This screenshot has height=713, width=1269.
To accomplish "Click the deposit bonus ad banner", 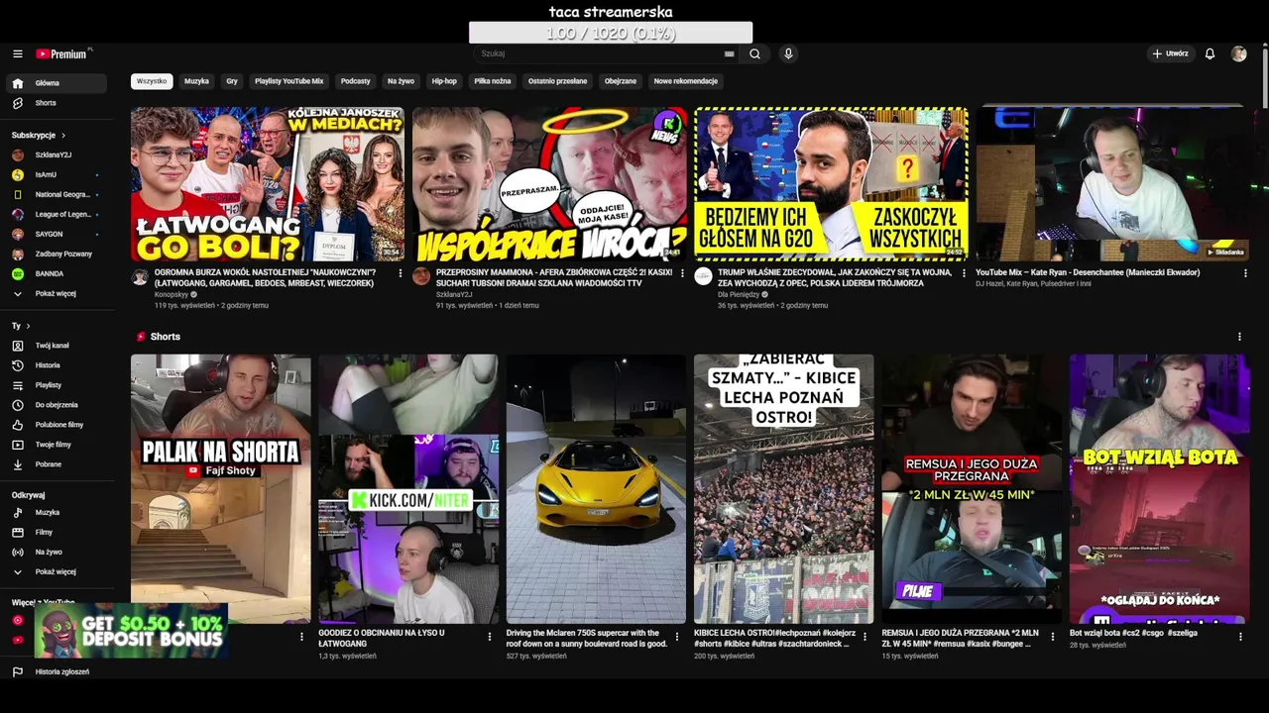I will [x=131, y=631].
